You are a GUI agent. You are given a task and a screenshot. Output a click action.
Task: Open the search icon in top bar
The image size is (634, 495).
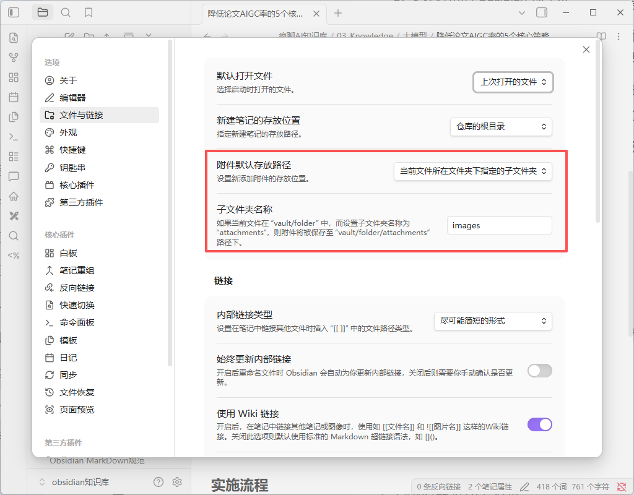(66, 12)
